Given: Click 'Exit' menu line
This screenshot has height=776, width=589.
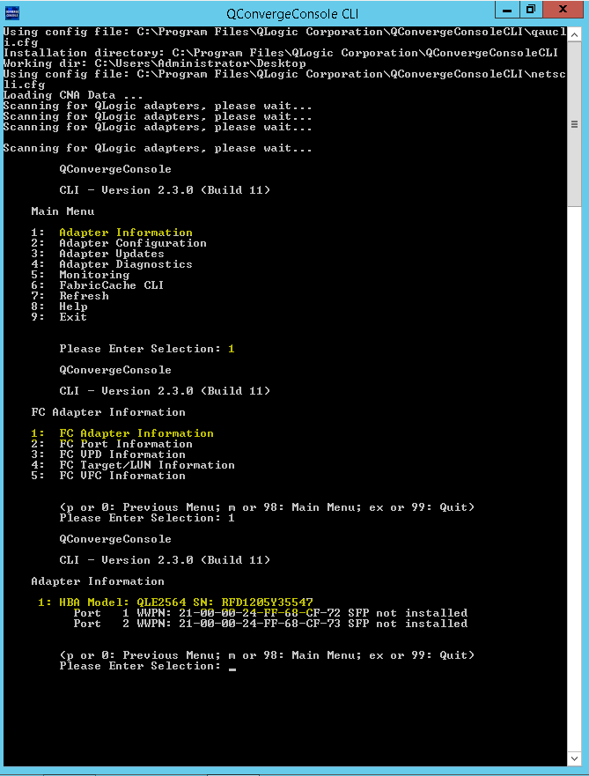Looking at the screenshot, I should [x=59, y=317].
